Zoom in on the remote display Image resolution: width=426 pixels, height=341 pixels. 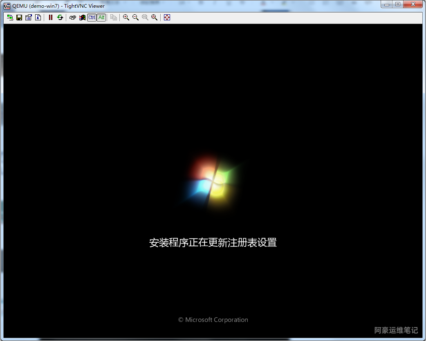coord(126,18)
